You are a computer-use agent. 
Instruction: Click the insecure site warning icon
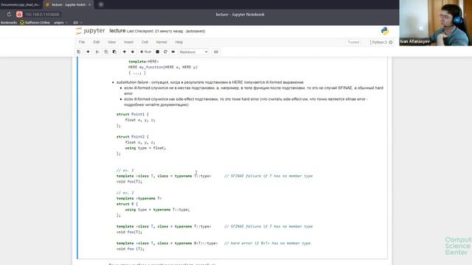19,14
